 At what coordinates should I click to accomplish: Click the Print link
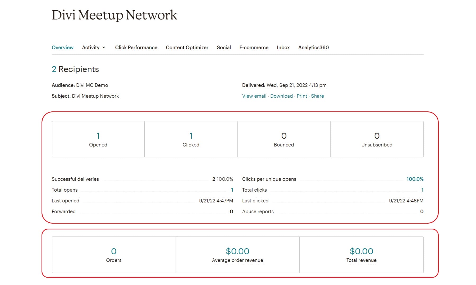pos(302,96)
